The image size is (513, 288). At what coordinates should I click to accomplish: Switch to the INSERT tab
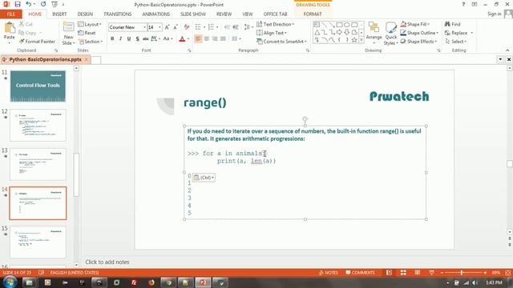point(59,14)
